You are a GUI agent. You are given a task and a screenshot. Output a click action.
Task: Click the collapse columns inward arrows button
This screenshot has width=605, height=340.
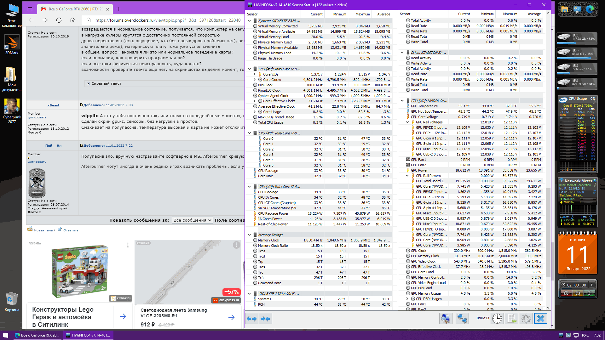point(265,319)
